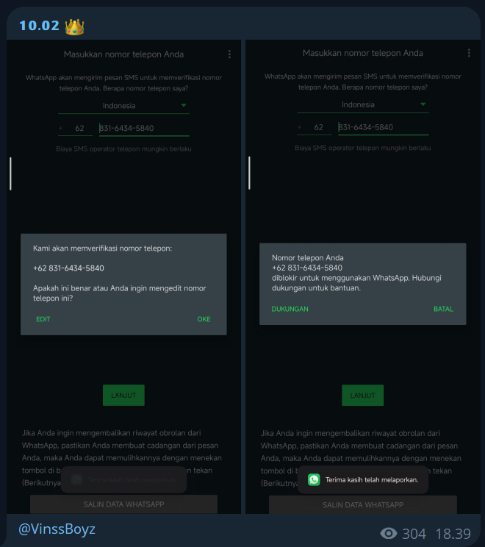Screen dimensions: 485x547
Task: Click LANJUT button in left screenshot
Action: point(123,395)
